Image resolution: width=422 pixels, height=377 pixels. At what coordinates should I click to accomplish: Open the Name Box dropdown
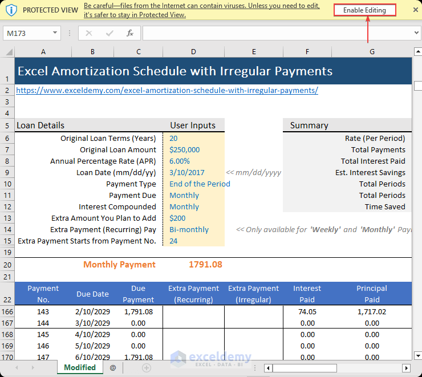tap(55, 33)
